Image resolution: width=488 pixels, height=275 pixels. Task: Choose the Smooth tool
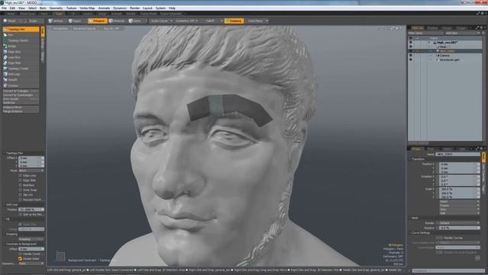point(21,79)
